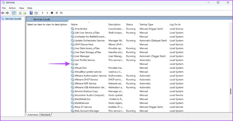This screenshot has height=121, width=233.
Task: Click the vertical scrollbar thumb
Action: coord(230,91)
